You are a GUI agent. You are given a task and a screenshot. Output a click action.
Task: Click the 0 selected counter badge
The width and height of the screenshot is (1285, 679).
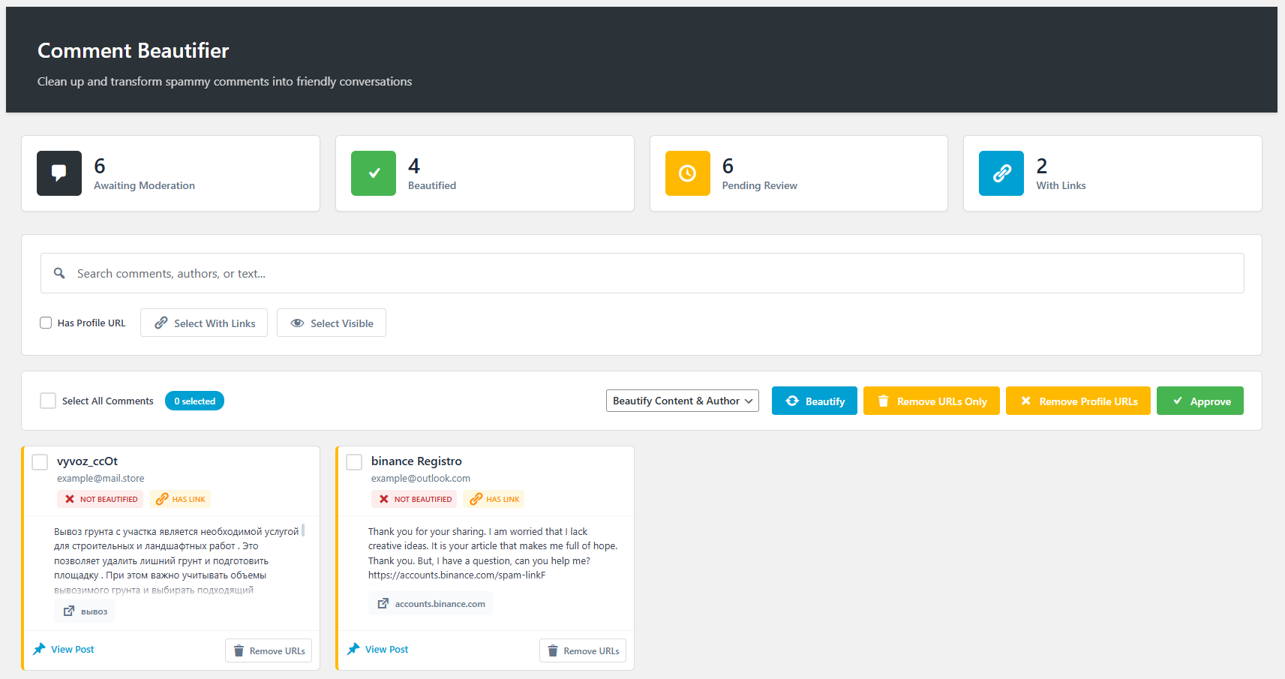click(x=194, y=401)
